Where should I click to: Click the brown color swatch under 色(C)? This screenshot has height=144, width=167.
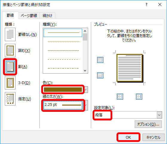point(63,89)
